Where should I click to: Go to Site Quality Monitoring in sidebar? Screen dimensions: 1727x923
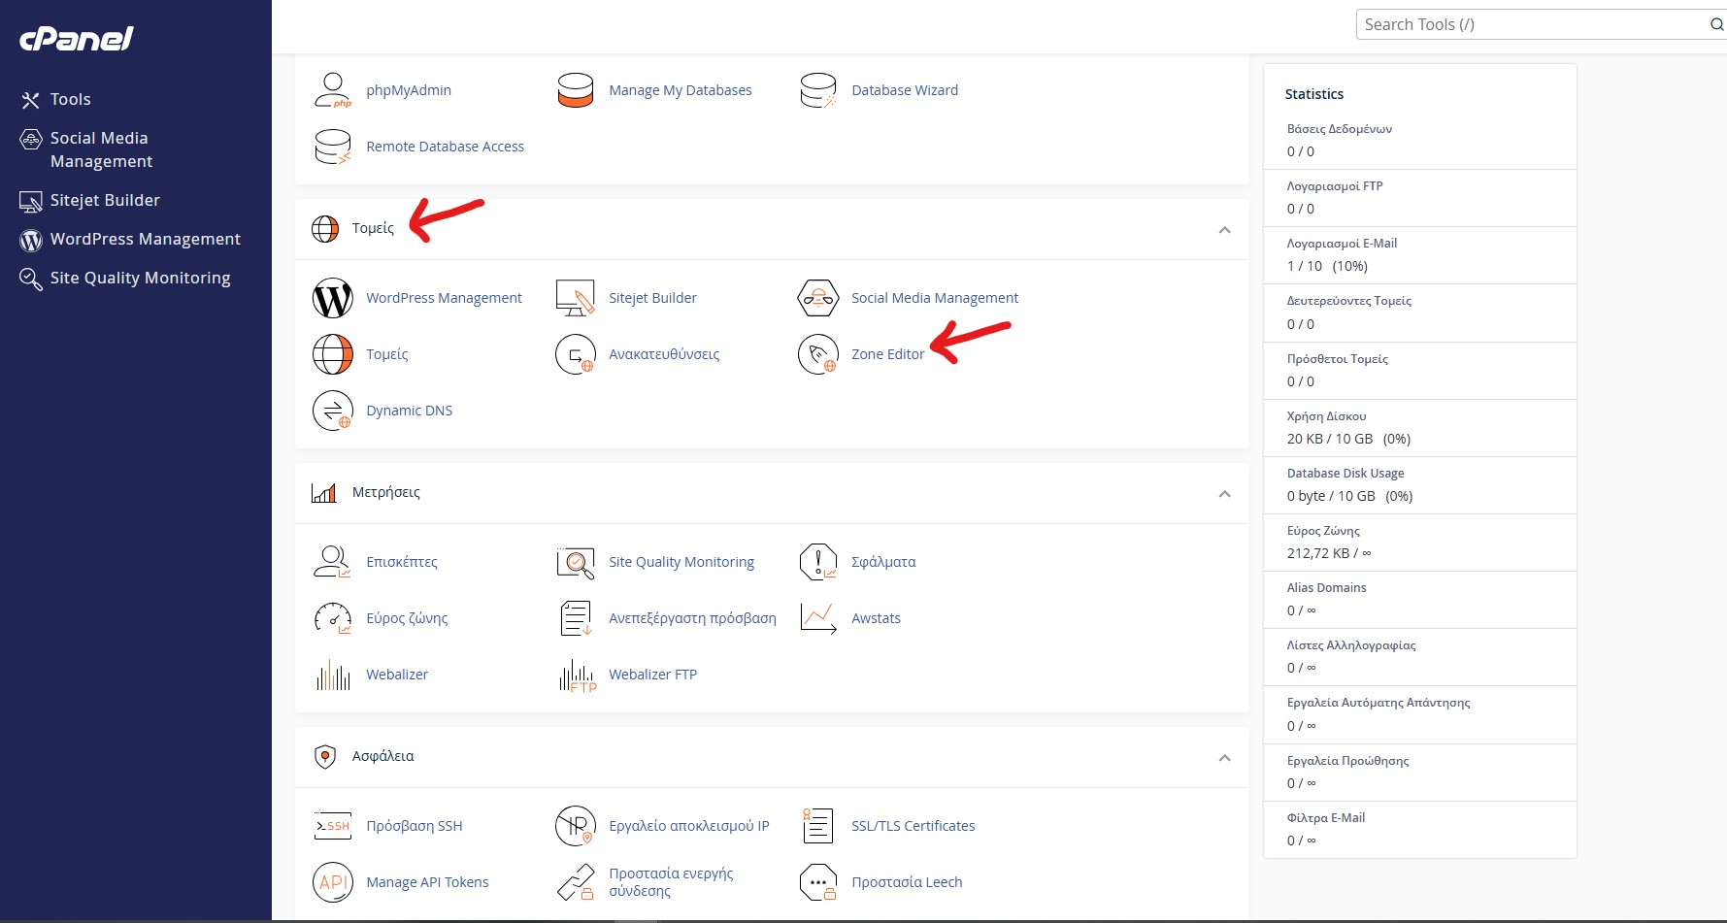[140, 278]
